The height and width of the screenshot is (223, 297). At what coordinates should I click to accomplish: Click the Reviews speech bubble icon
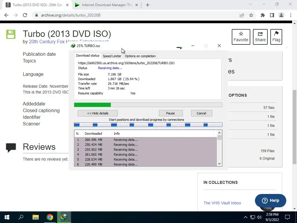11,148
